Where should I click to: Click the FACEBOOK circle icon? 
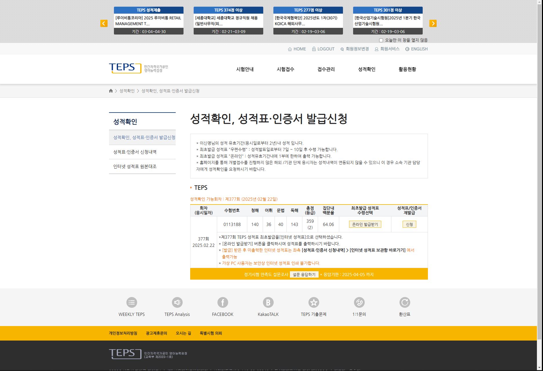coord(223,303)
